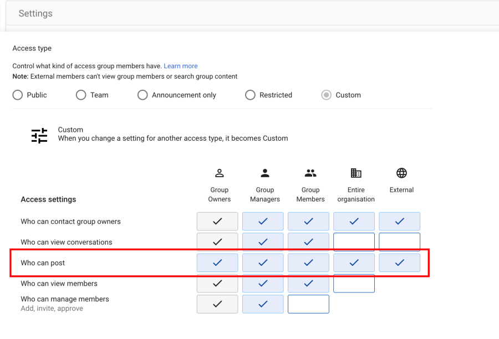Uncheck External for who can post
This screenshot has height=339, width=499.
pyautogui.click(x=399, y=263)
